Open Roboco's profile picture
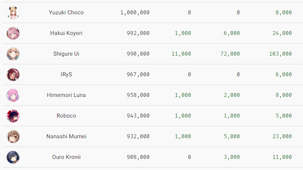The image size is (303, 170). click(x=13, y=116)
